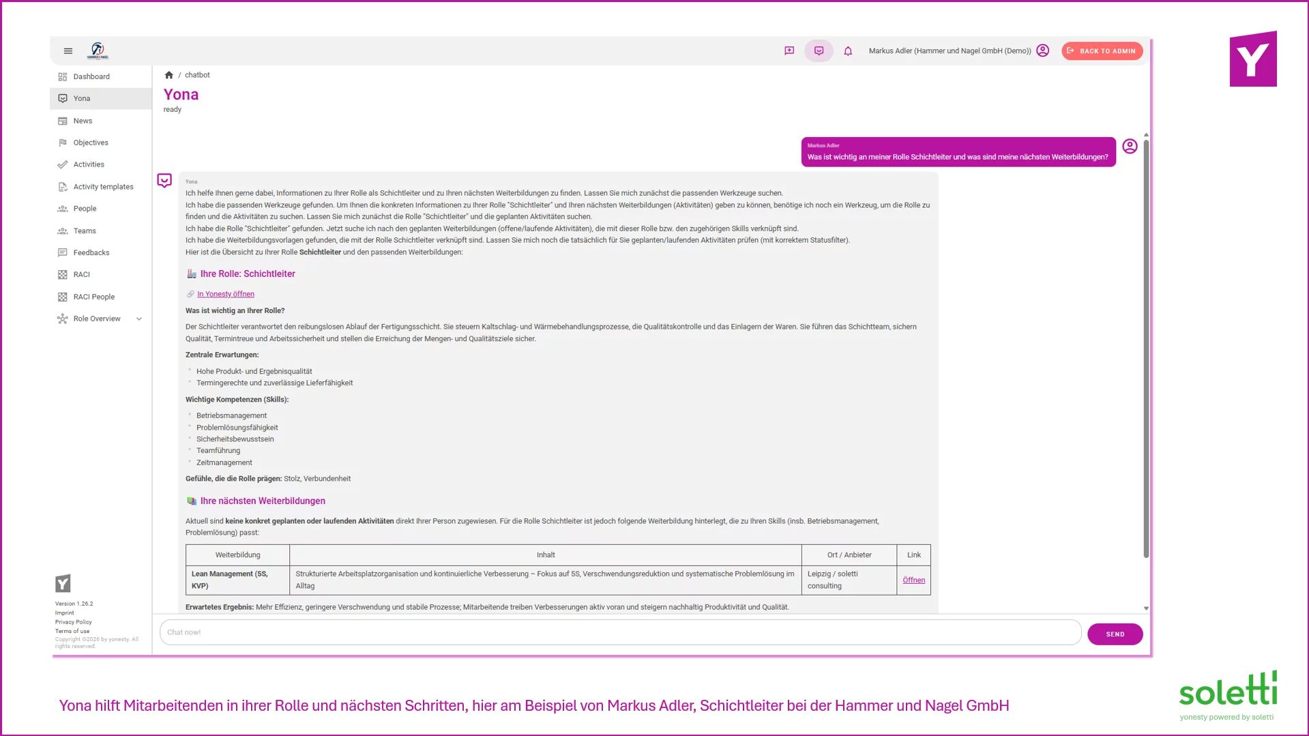Click the scroll-down arrow of the chat
Image resolution: width=1309 pixels, height=736 pixels.
(x=1146, y=608)
